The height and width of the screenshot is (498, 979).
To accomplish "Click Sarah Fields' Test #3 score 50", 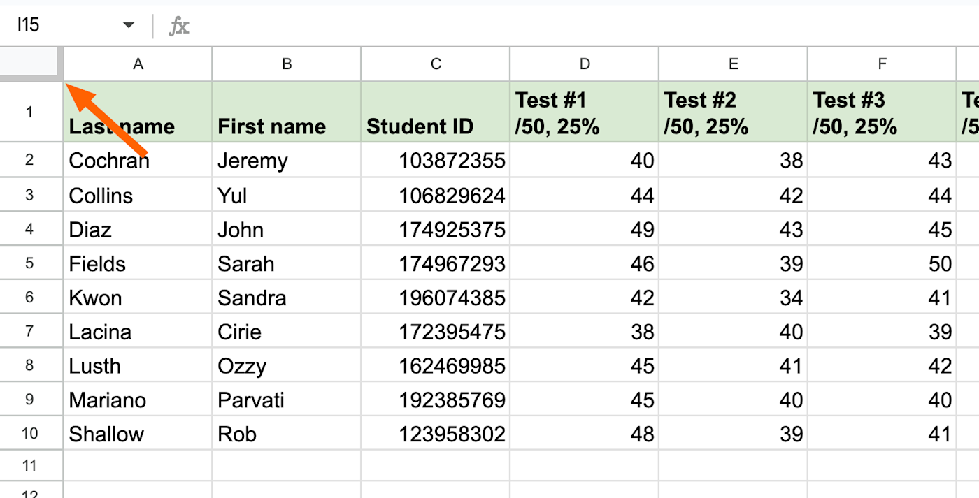I will point(882,263).
